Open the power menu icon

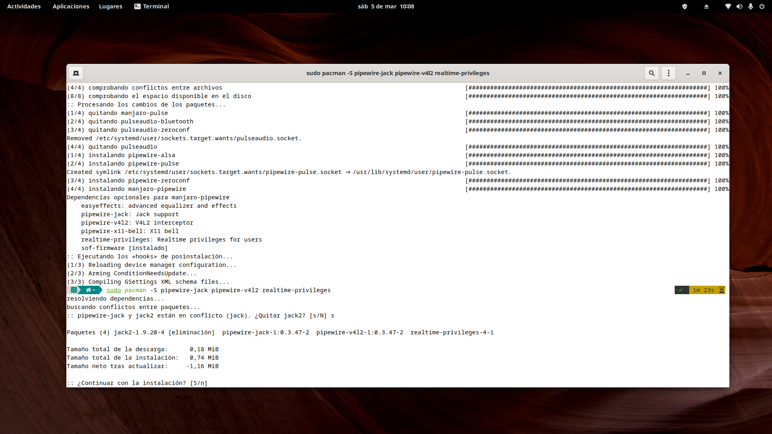(x=762, y=6)
